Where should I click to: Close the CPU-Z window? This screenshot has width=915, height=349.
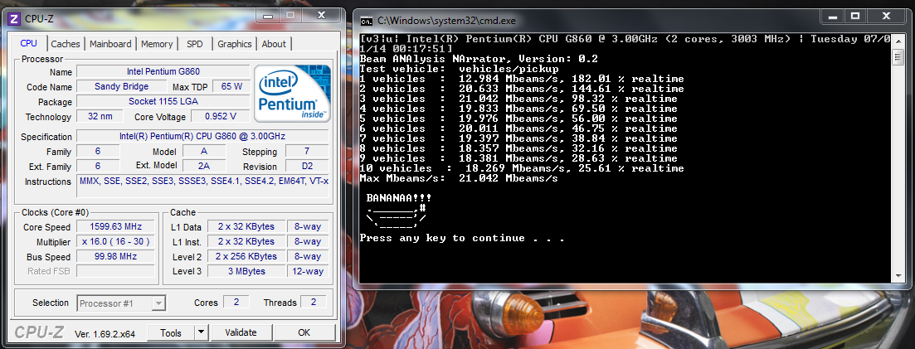(x=322, y=16)
